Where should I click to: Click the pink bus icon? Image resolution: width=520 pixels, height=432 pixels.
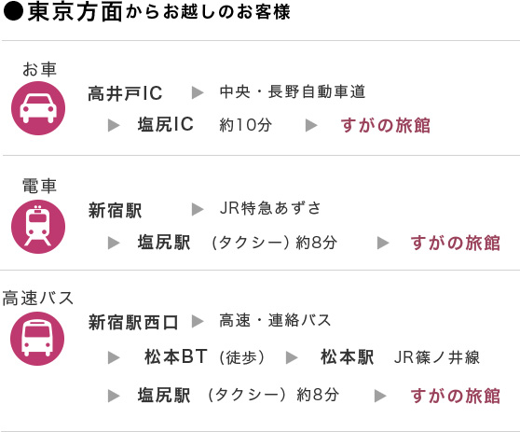37,339
